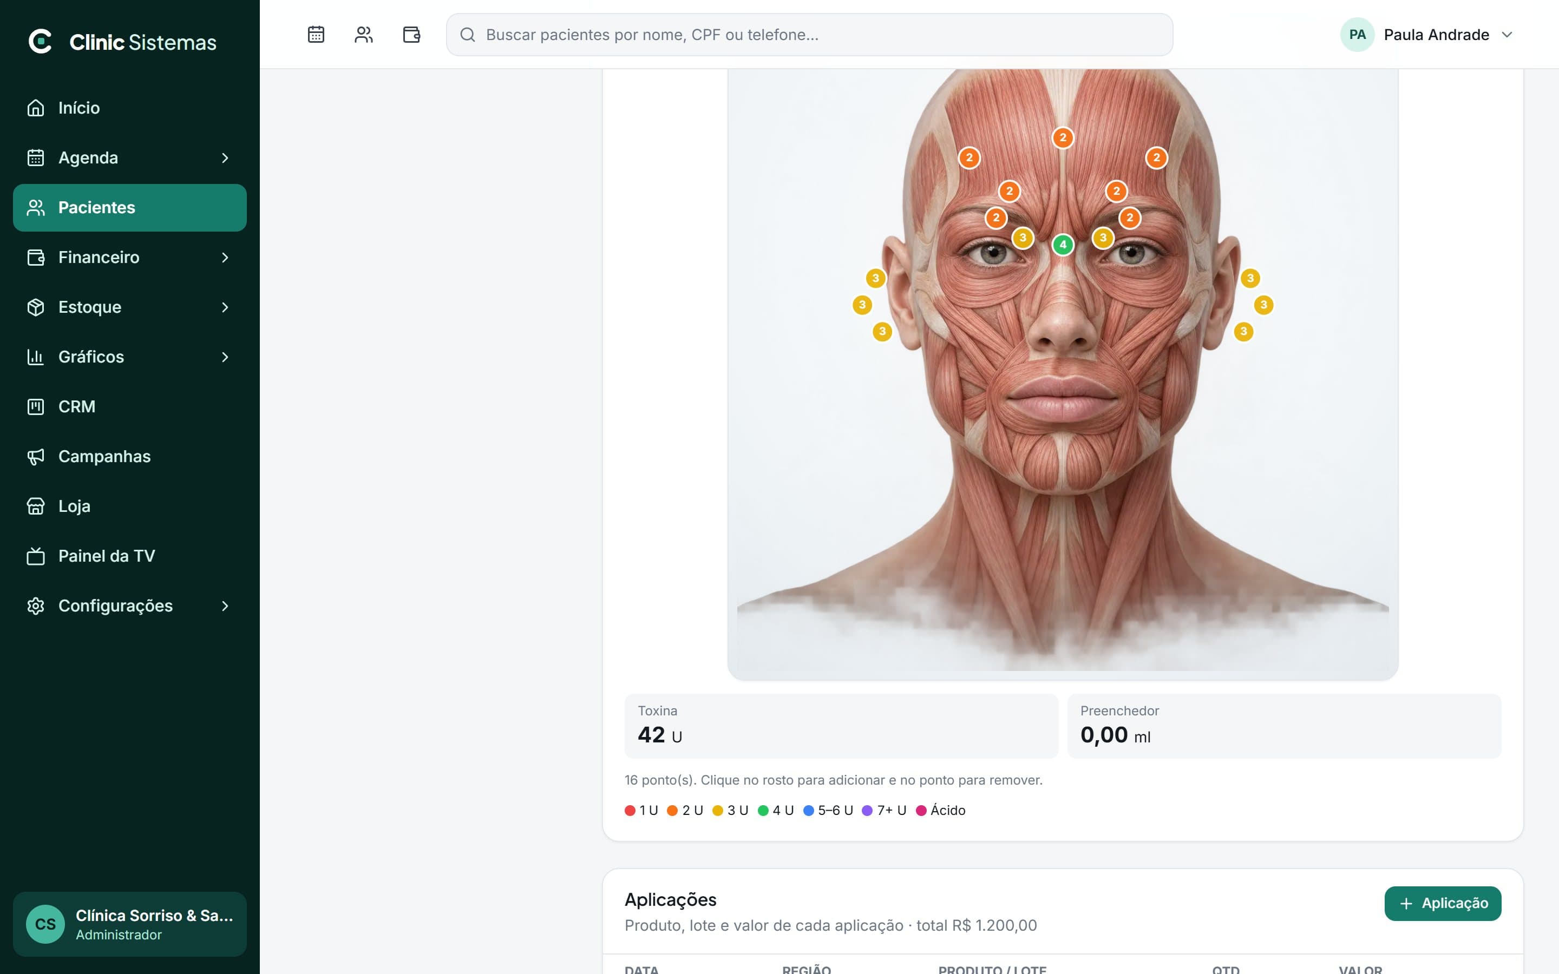The image size is (1559, 974).
Task: Go to Início in the sidebar
Action: [129, 108]
